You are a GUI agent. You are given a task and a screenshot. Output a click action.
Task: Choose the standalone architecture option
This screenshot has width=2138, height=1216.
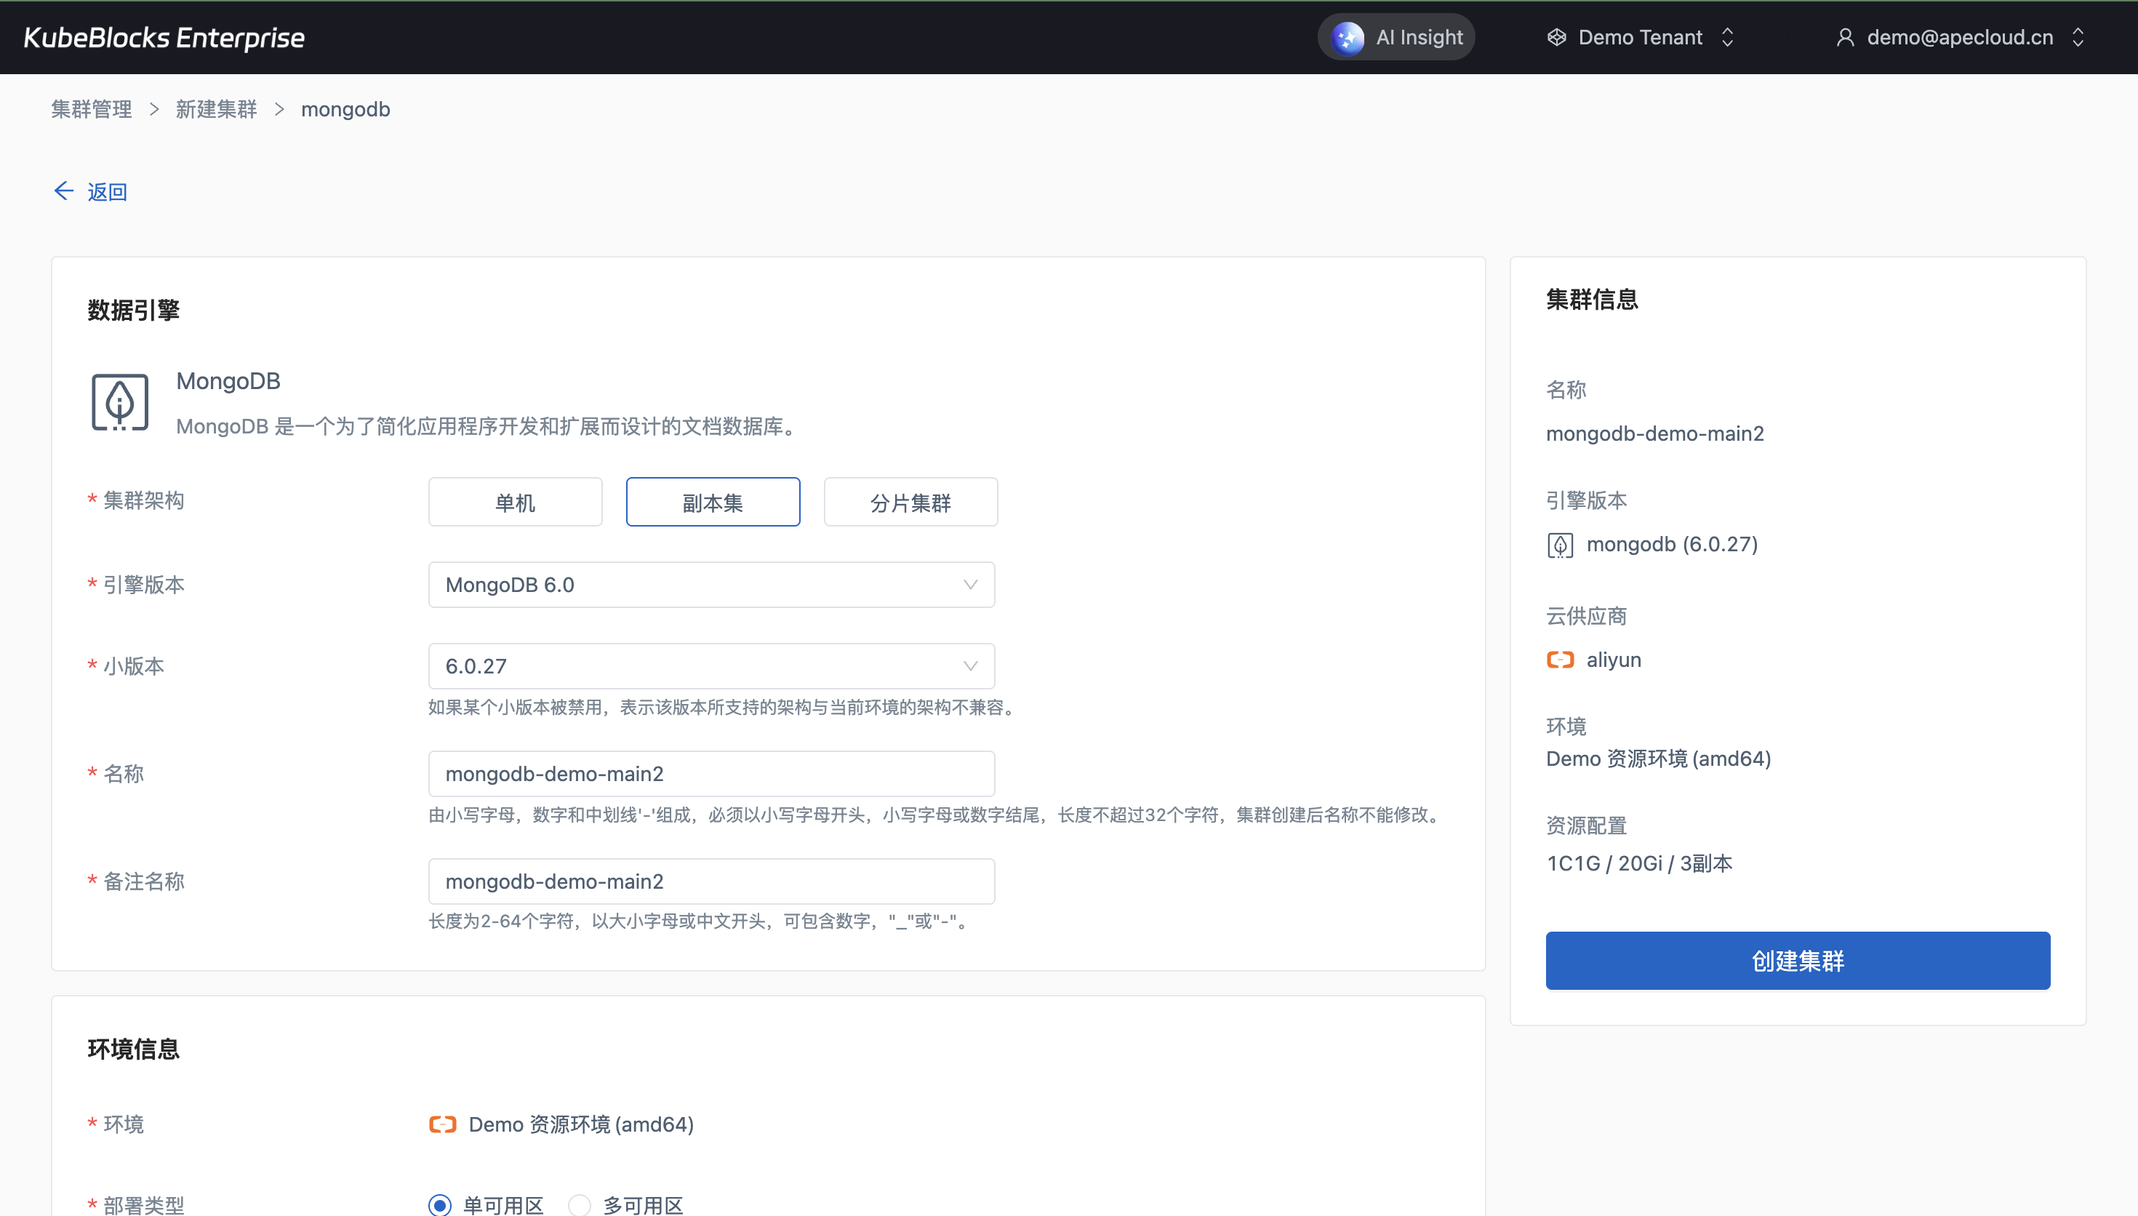point(515,502)
